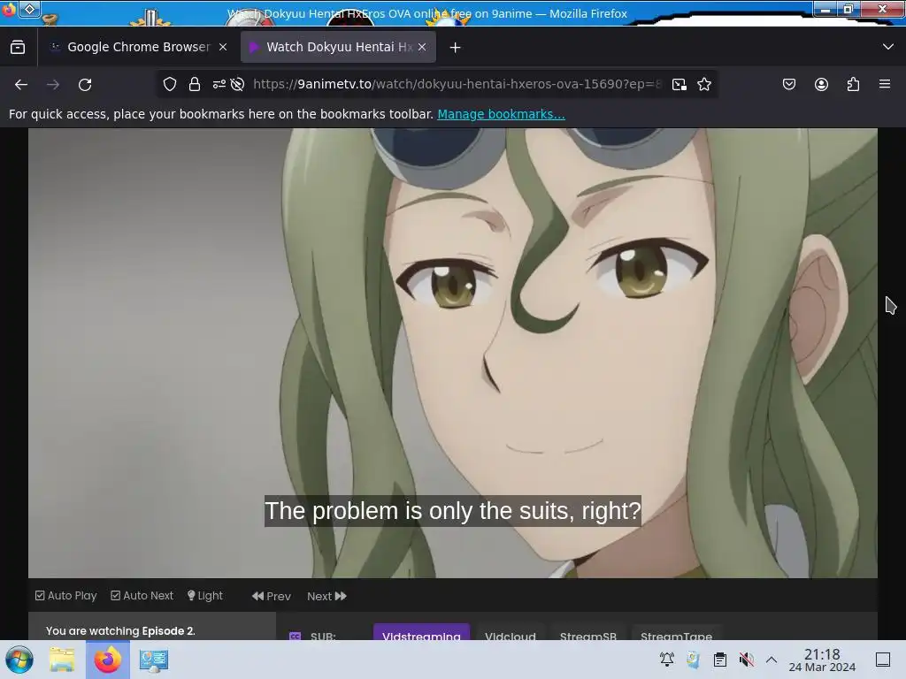Open the clipboard tray icon
Screen dimensions: 906x679
tap(720, 660)
